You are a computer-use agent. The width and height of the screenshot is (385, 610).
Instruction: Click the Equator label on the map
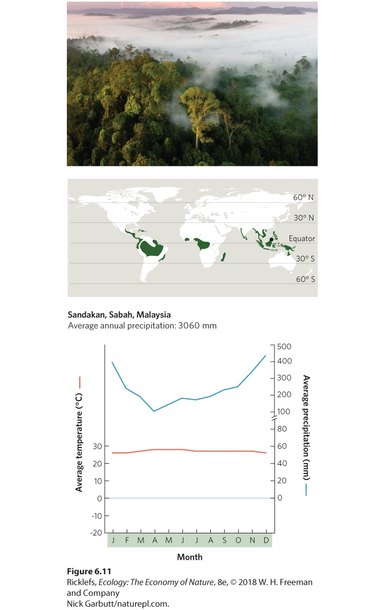[x=302, y=239]
